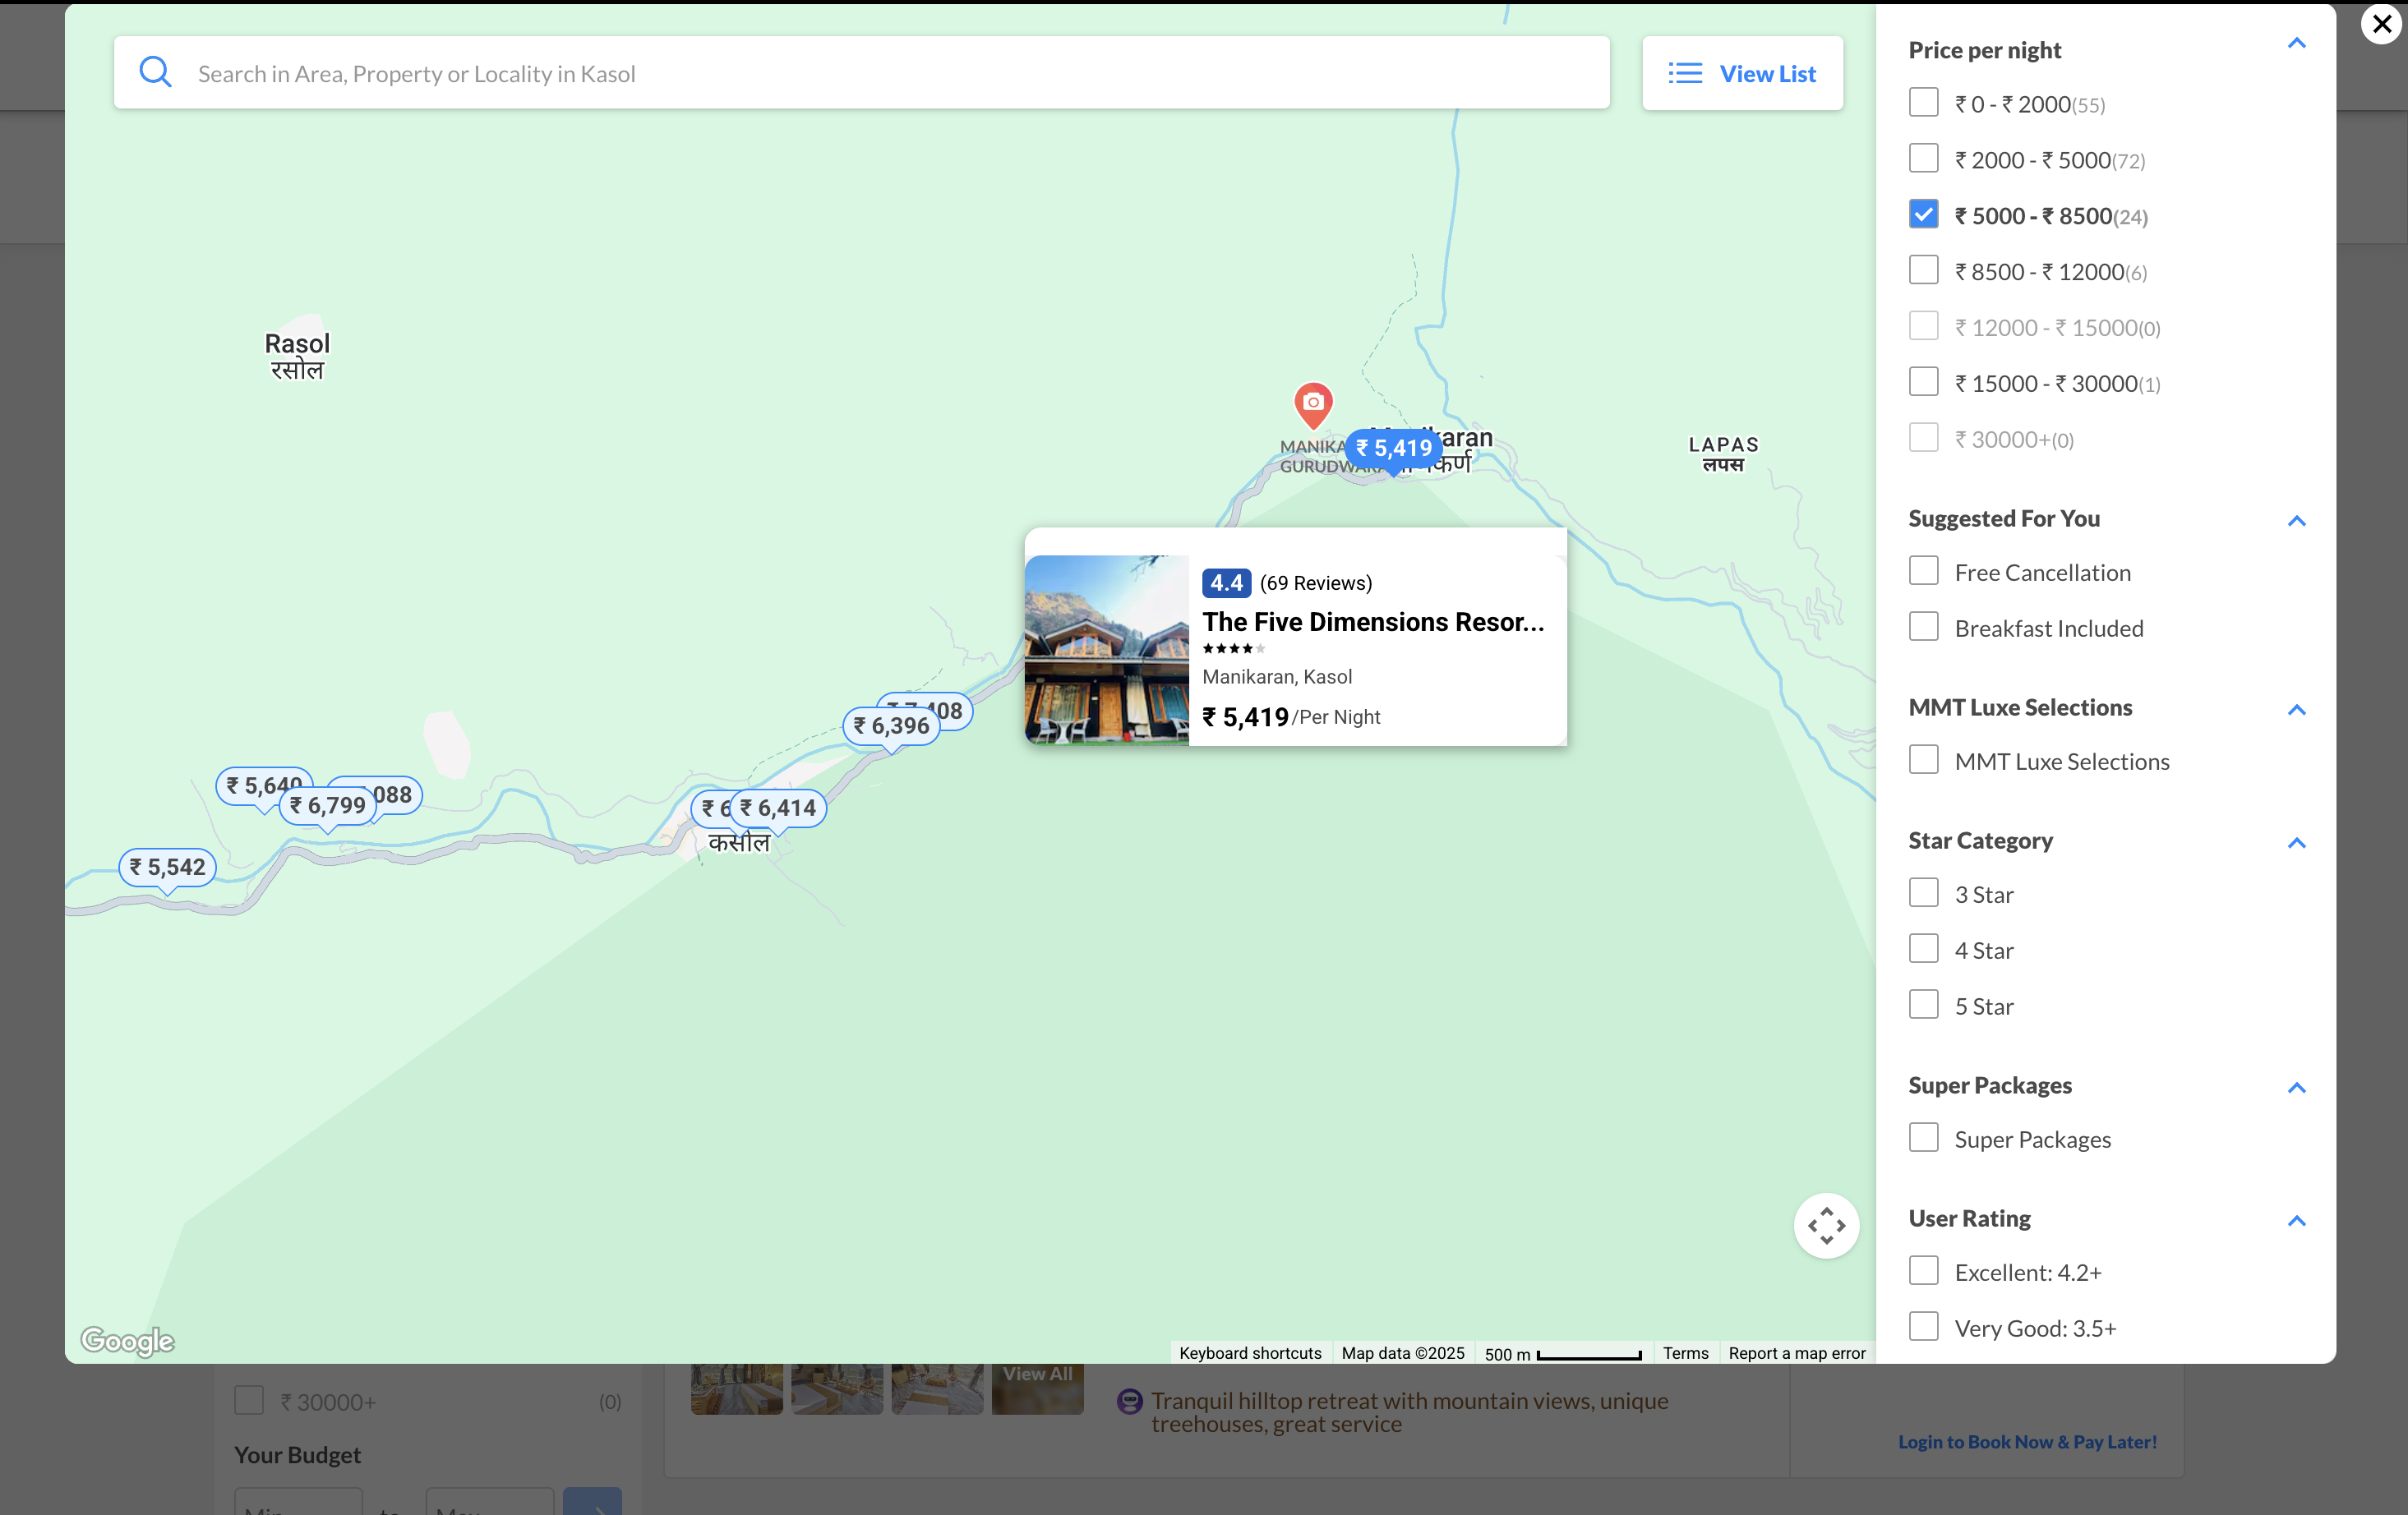Click the map recenter arrows button

coord(1826,1225)
